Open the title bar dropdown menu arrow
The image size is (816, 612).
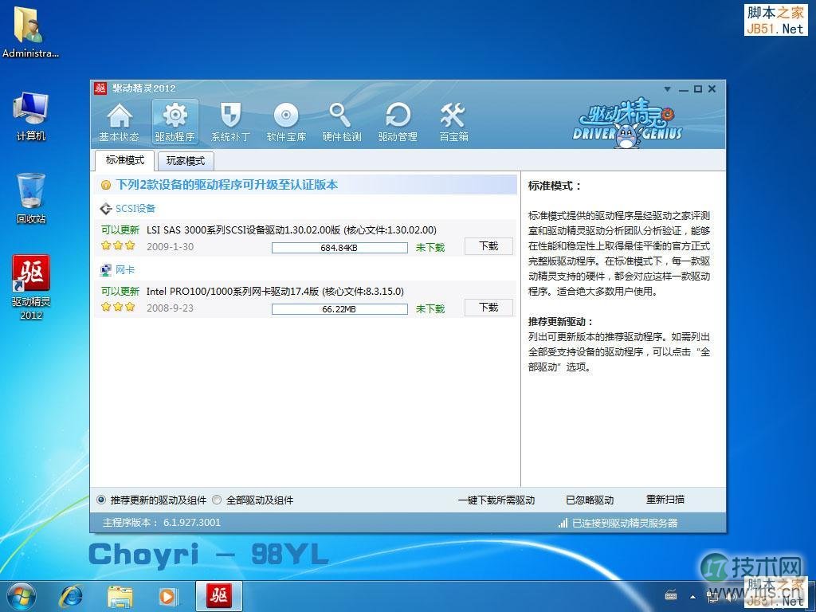669,89
